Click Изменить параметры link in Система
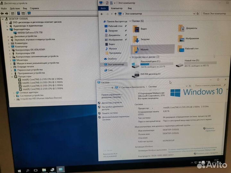Viewport: 231px width, 173px height. (x=210, y=129)
